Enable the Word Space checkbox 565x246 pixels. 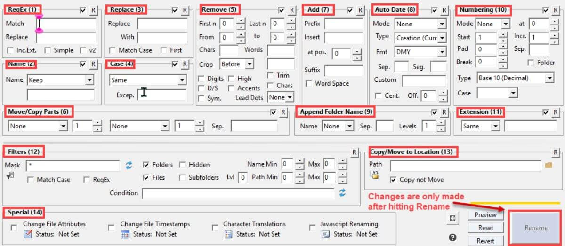coord(309,84)
